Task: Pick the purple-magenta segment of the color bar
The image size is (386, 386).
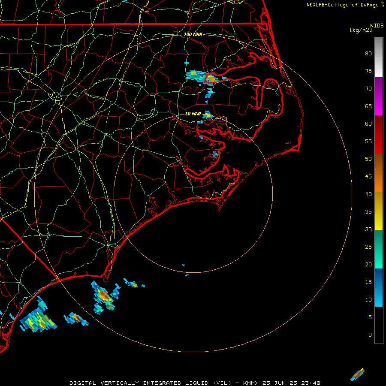Action: tap(379, 96)
